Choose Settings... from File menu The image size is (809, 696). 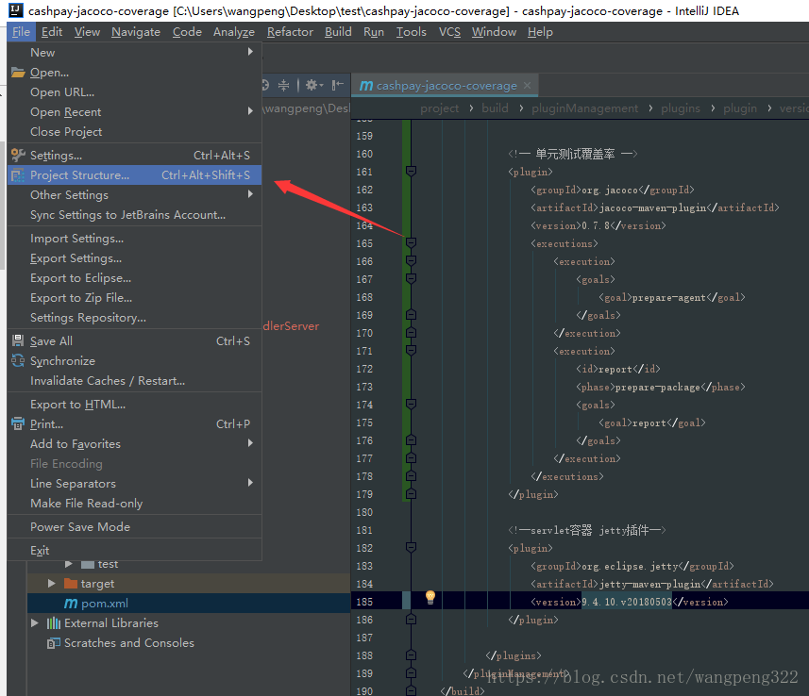pyautogui.click(x=135, y=156)
